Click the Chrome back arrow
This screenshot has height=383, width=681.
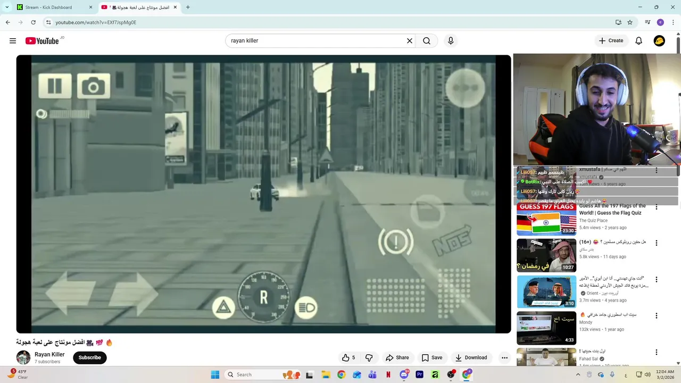point(8,22)
